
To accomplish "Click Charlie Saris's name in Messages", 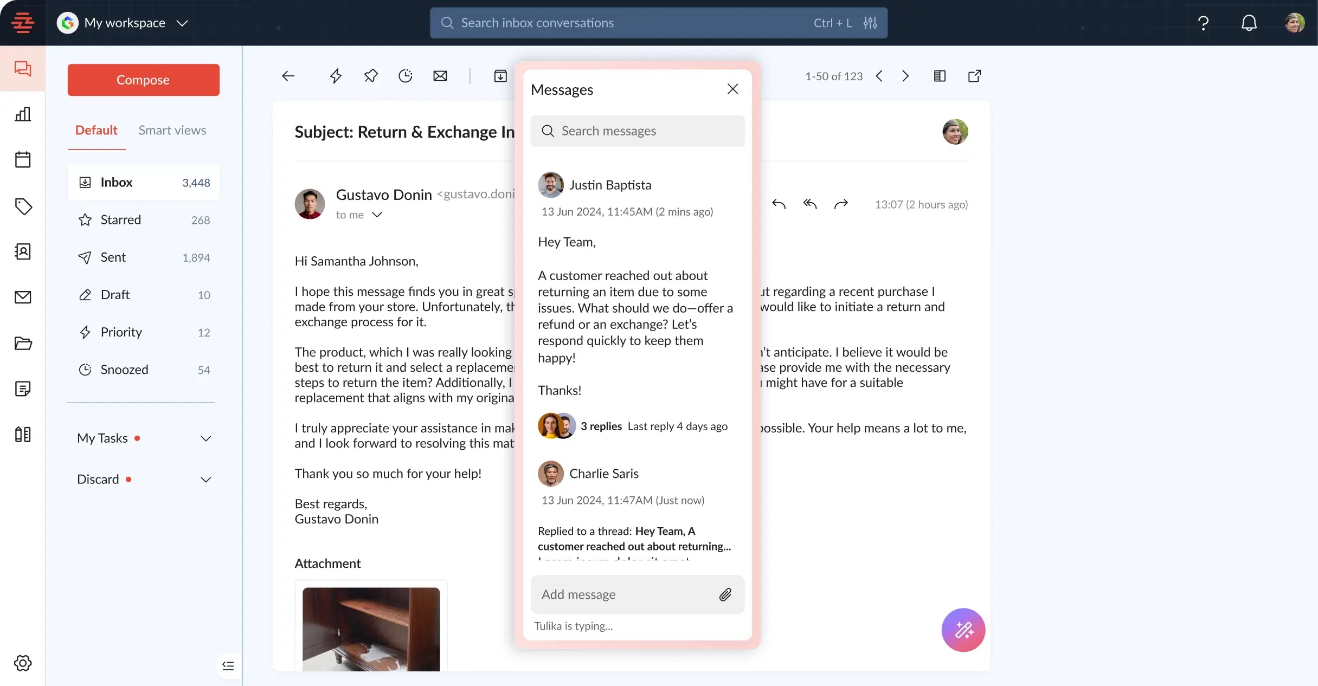I will [x=604, y=474].
